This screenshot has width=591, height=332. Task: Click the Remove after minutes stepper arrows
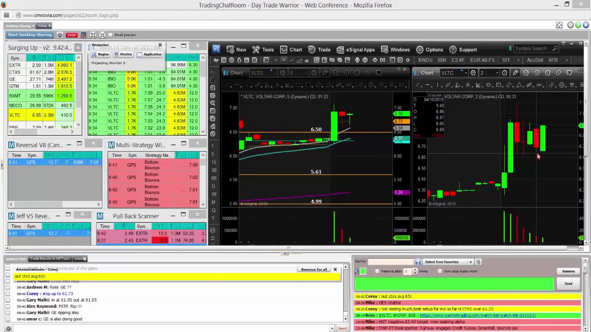pyautogui.click(x=415, y=271)
